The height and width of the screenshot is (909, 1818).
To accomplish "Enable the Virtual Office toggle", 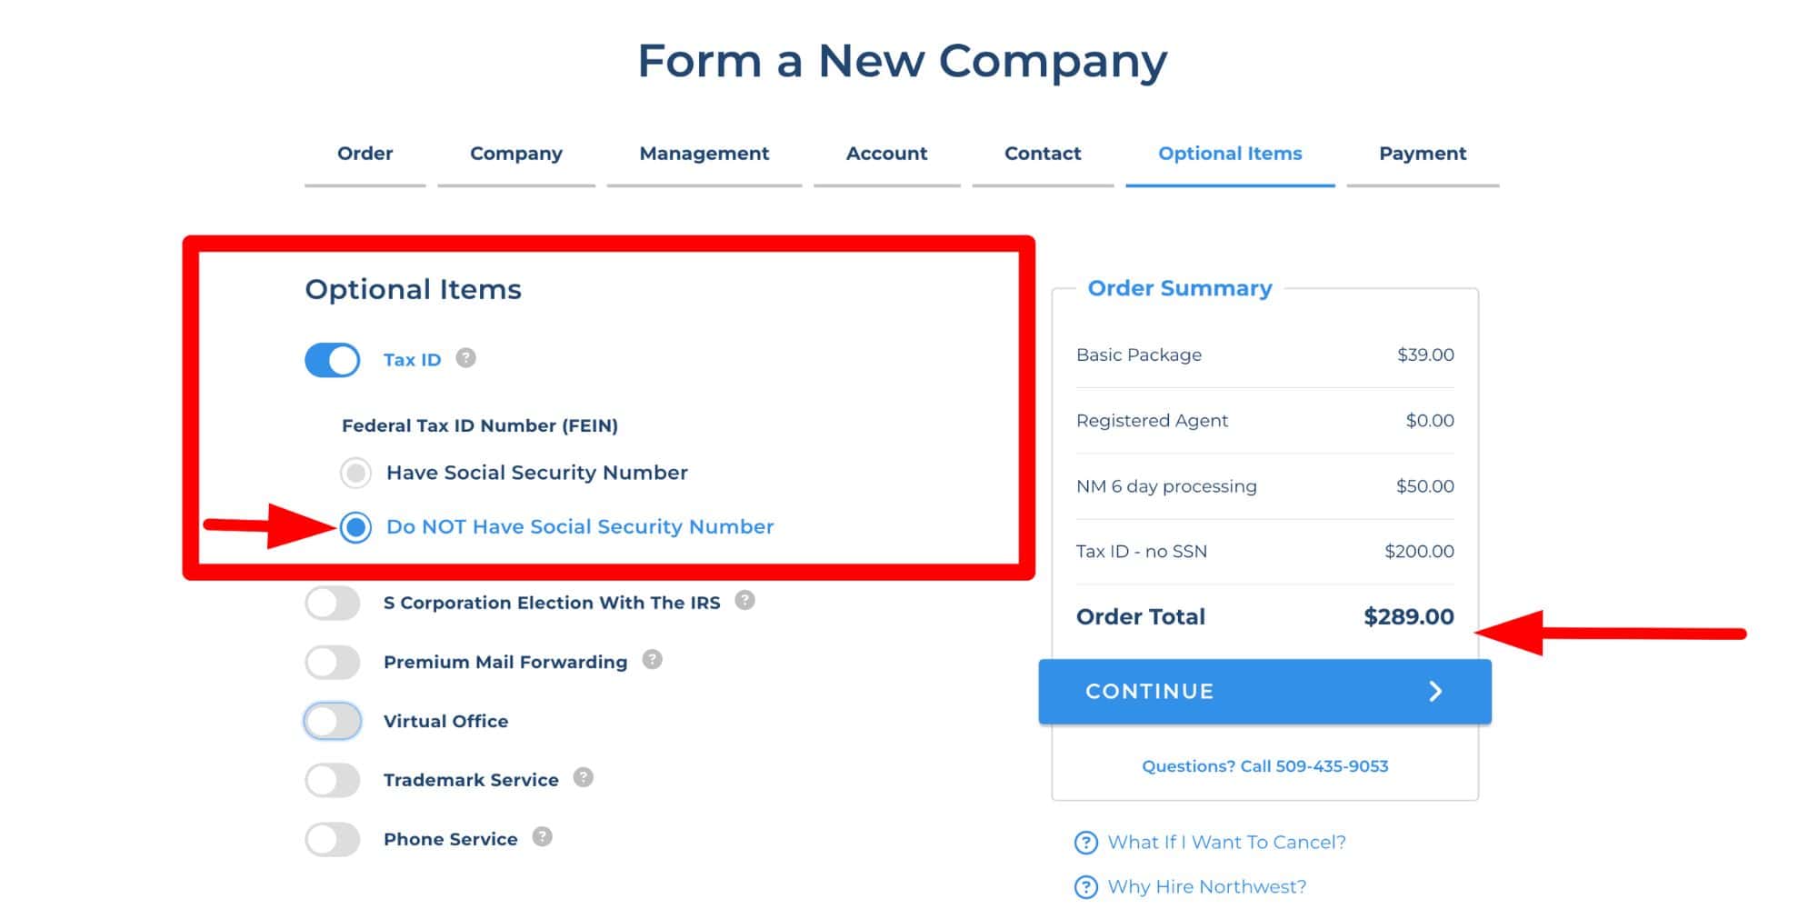I will [x=333, y=722].
